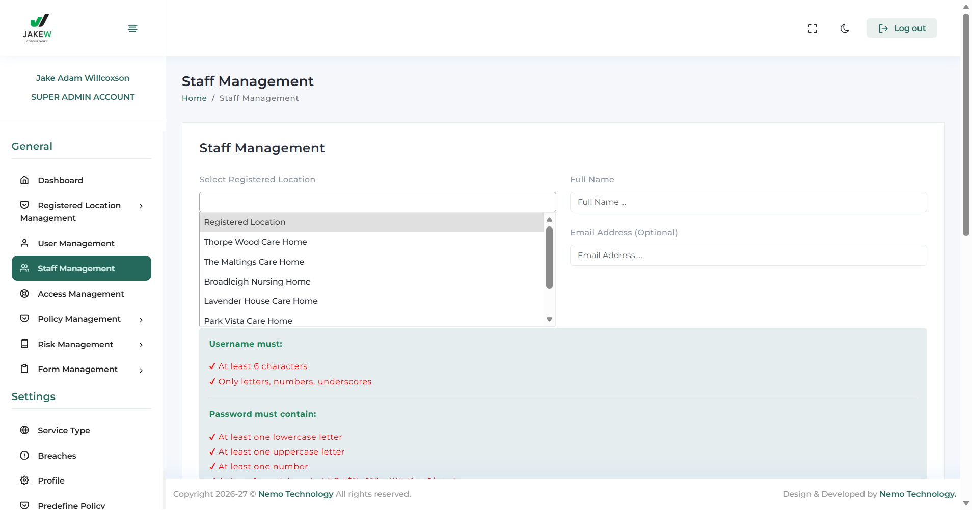Expand the Risk Management submenu chevron
The height and width of the screenshot is (510, 972).
click(141, 345)
